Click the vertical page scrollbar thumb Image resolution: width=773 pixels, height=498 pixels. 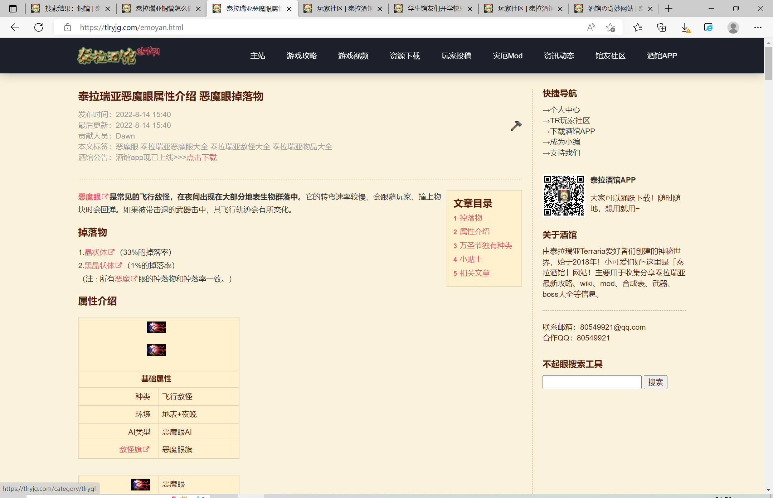(x=768, y=63)
